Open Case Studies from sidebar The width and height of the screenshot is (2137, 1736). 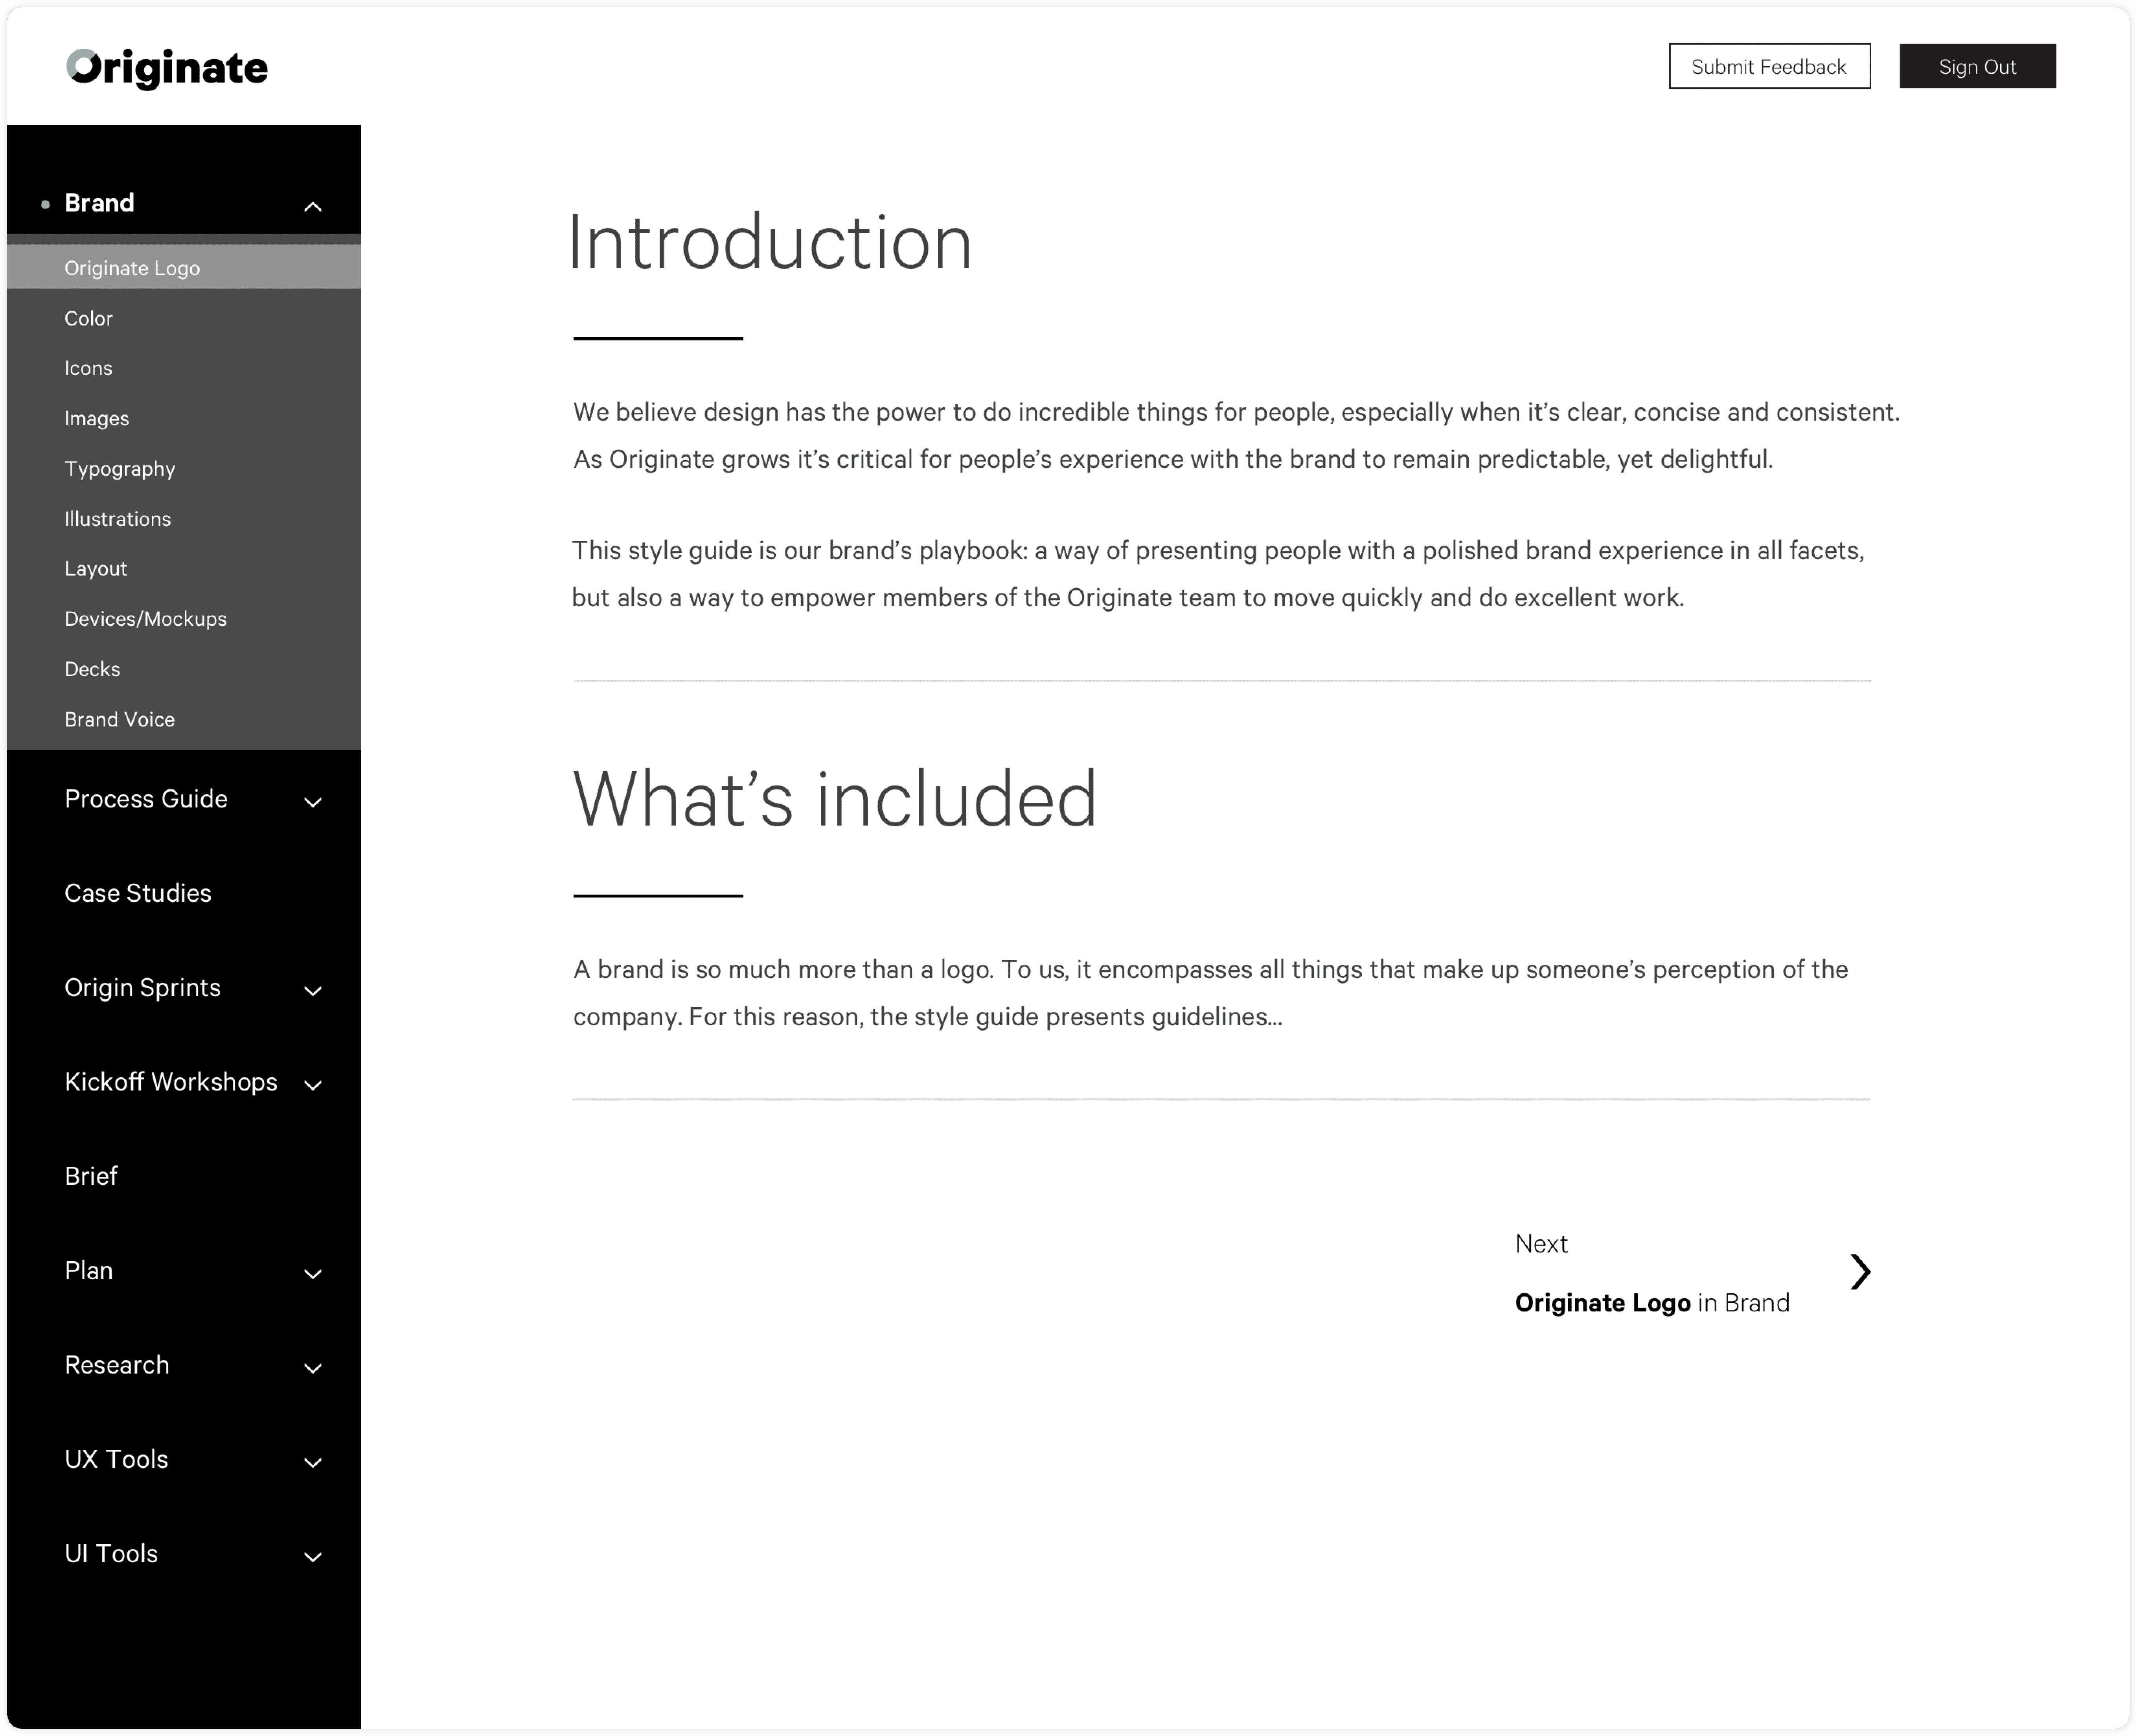coord(138,893)
